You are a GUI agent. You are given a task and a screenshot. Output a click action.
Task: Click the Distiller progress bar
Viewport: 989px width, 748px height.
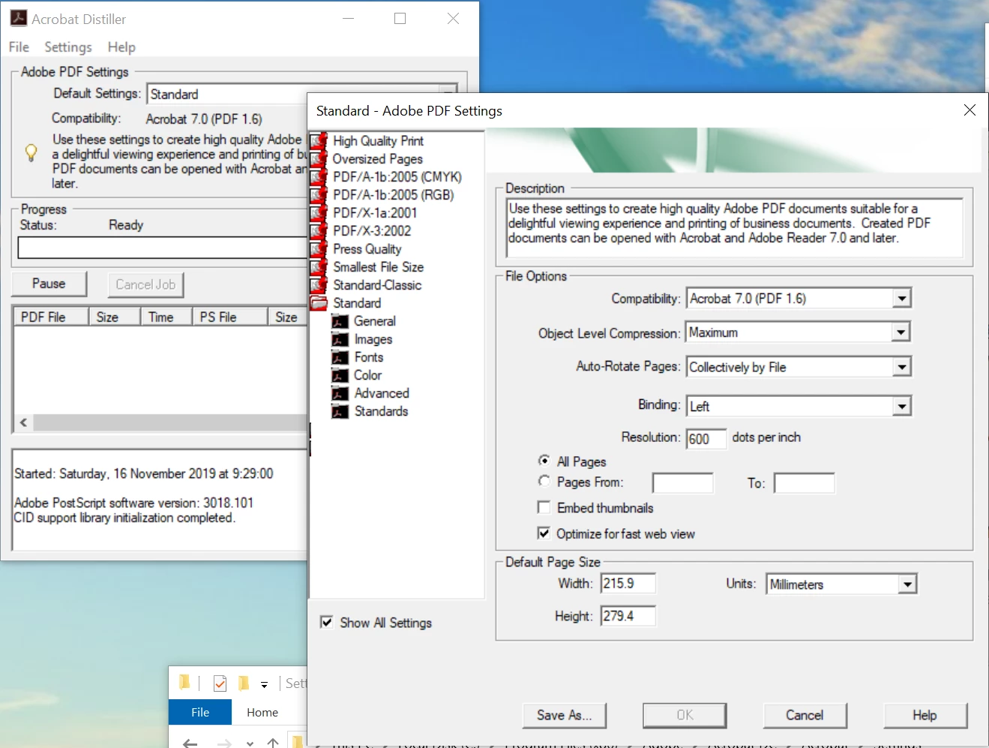(162, 247)
